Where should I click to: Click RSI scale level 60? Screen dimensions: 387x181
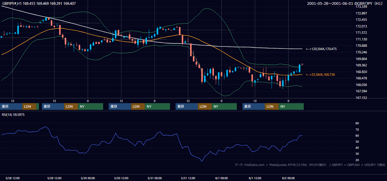357,135
